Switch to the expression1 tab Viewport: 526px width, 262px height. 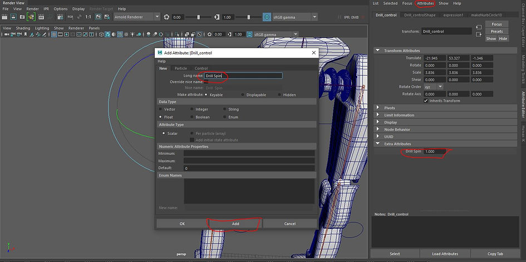coord(453,15)
